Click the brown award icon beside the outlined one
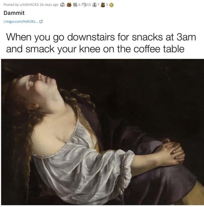The width and height of the screenshot is (204, 207). 69,5
